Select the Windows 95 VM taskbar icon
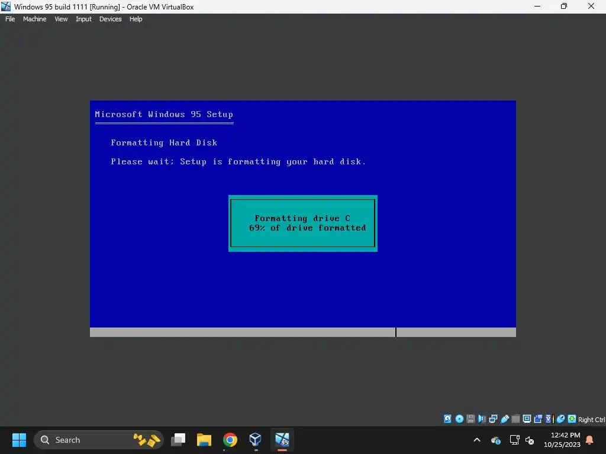 282,440
